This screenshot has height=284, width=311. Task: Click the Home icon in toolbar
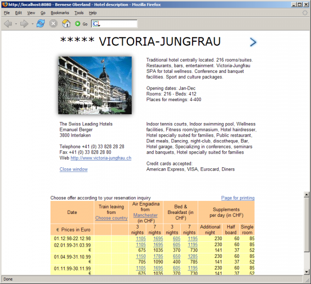(x=66, y=24)
